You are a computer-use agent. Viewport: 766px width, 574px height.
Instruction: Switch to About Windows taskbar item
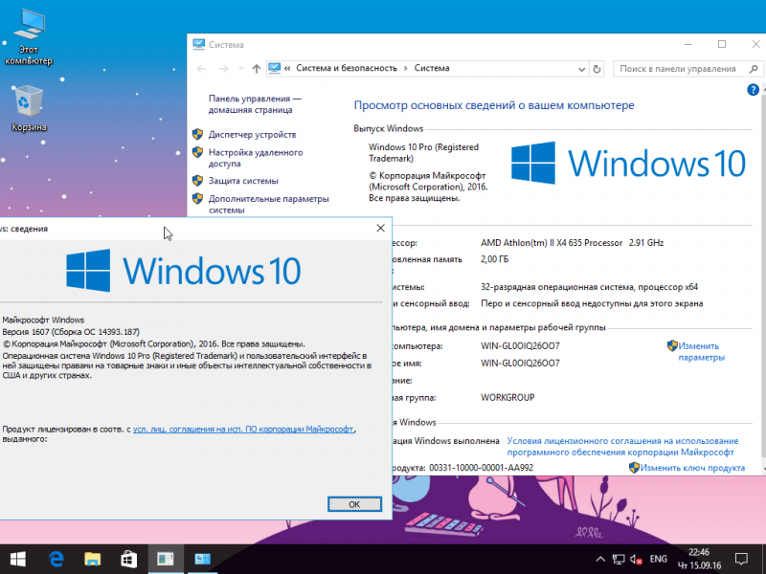(165, 560)
